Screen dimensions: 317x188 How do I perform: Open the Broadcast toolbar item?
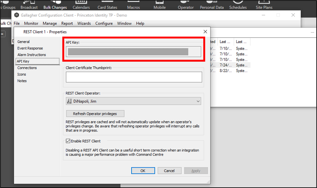(x=29, y=5)
